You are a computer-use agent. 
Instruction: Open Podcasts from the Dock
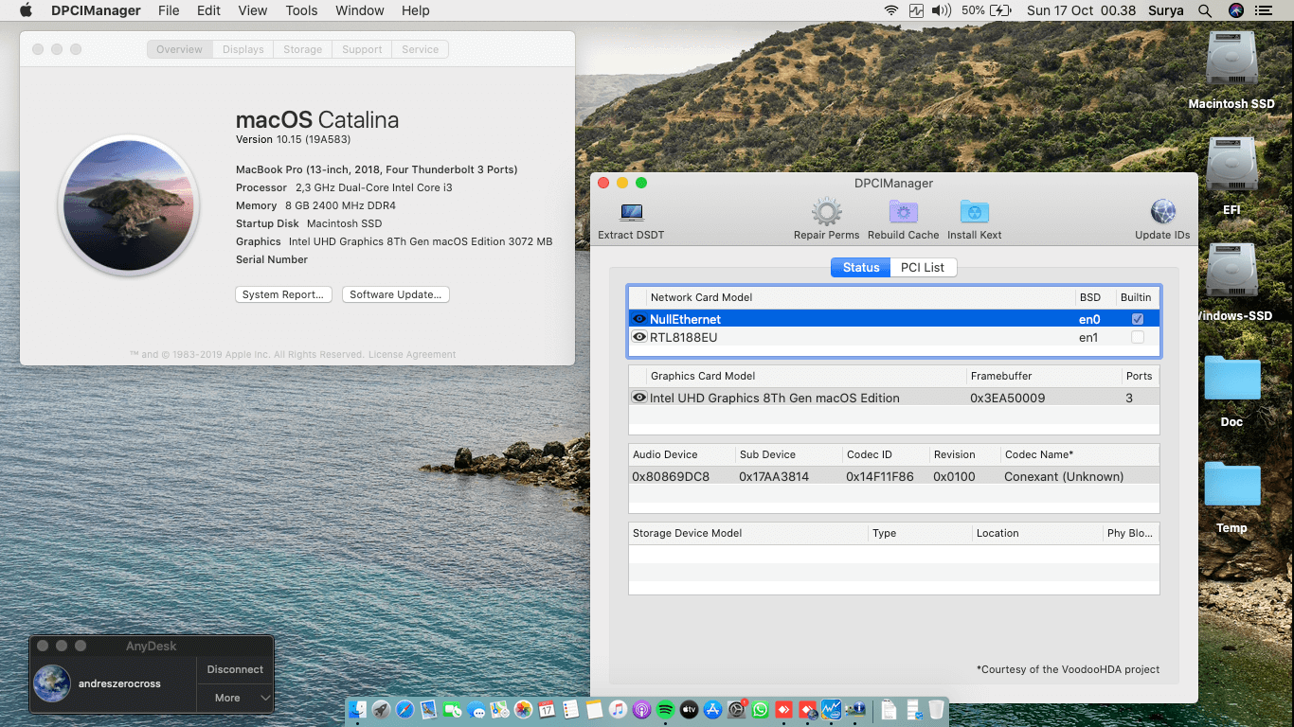click(x=641, y=709)
